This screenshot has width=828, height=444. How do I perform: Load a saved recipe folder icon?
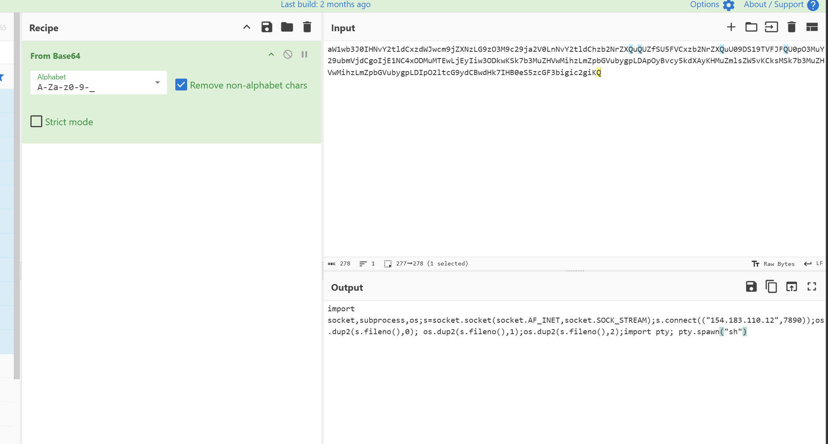click(x=287, y=27)
